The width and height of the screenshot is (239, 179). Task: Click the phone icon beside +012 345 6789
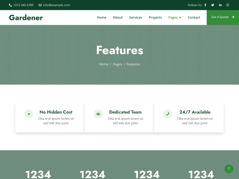[x=10, y=5]
